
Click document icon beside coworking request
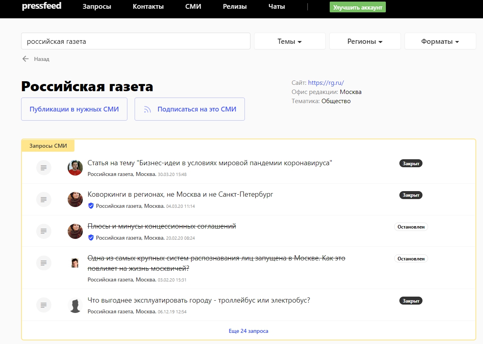coord(44,199)
